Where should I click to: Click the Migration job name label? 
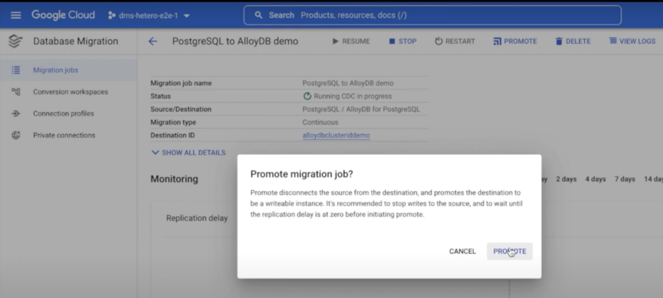tap(181, 83)
